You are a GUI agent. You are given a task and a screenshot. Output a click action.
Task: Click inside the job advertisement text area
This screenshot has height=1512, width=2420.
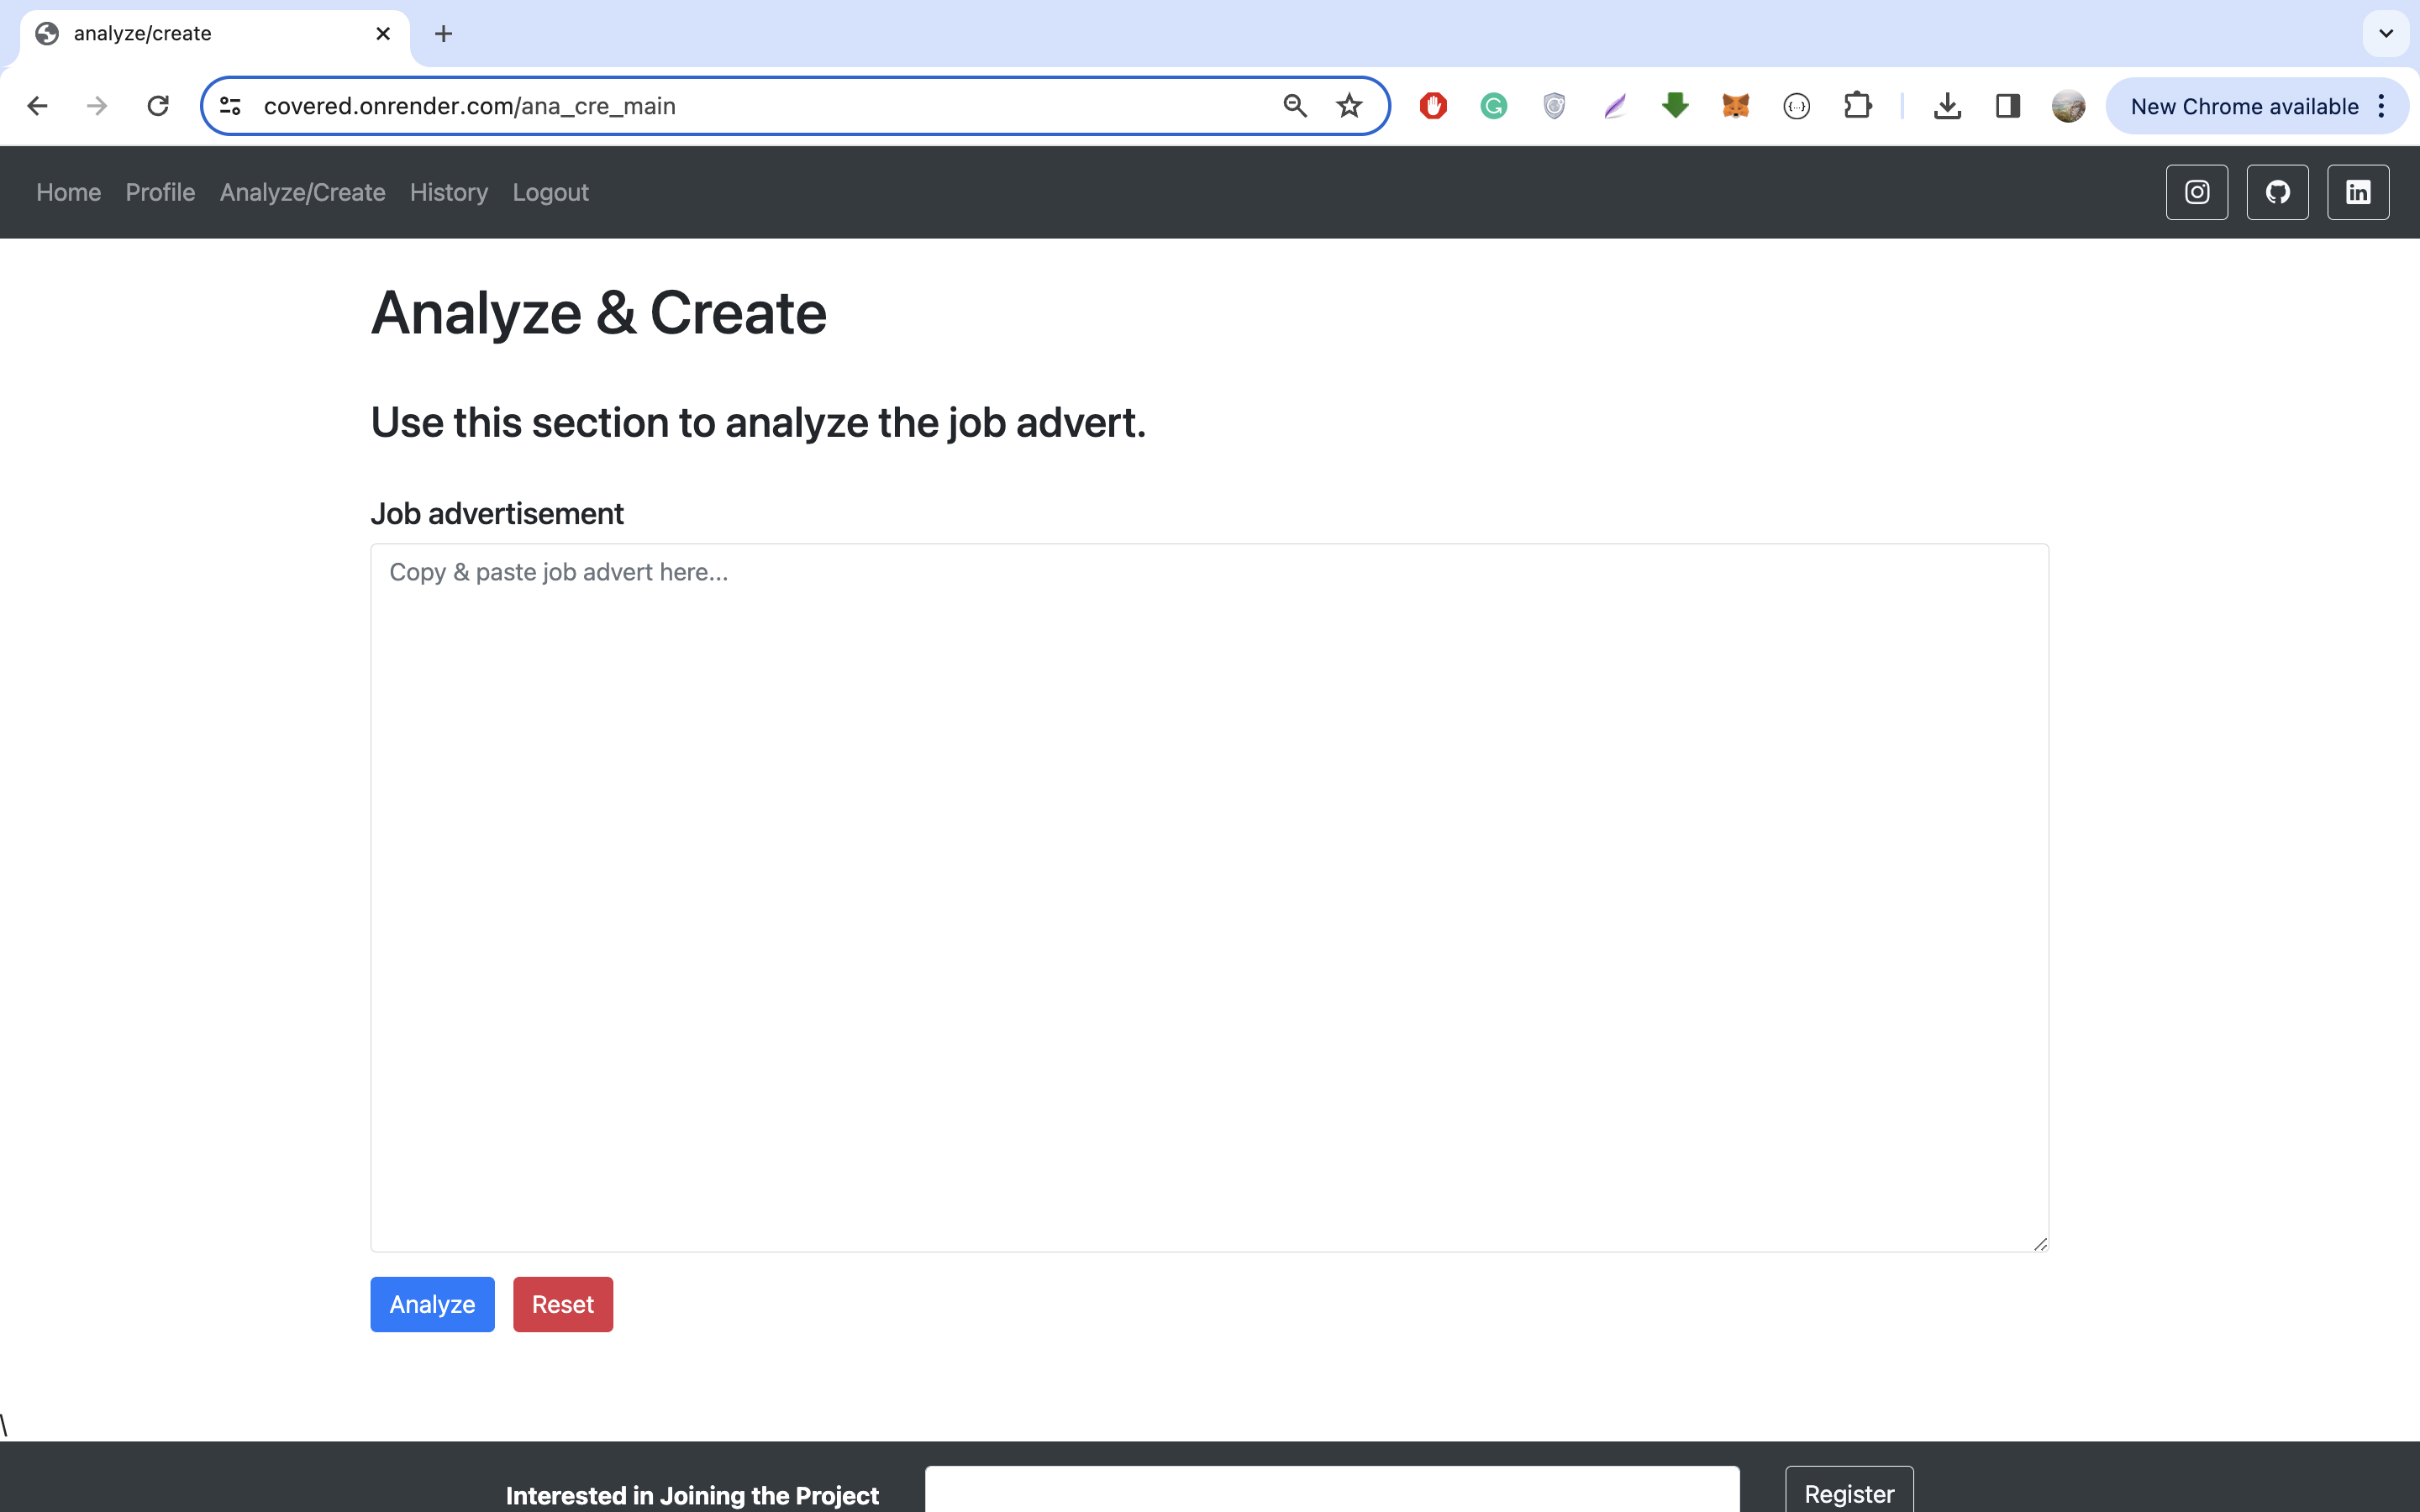pyautogui.click(x=1208, y=895)
